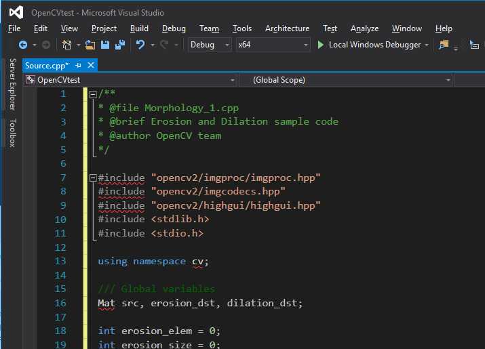Viewport: 485px width, 349px height.
Task: Open the Analyze menu
Action: pos(364,28)
